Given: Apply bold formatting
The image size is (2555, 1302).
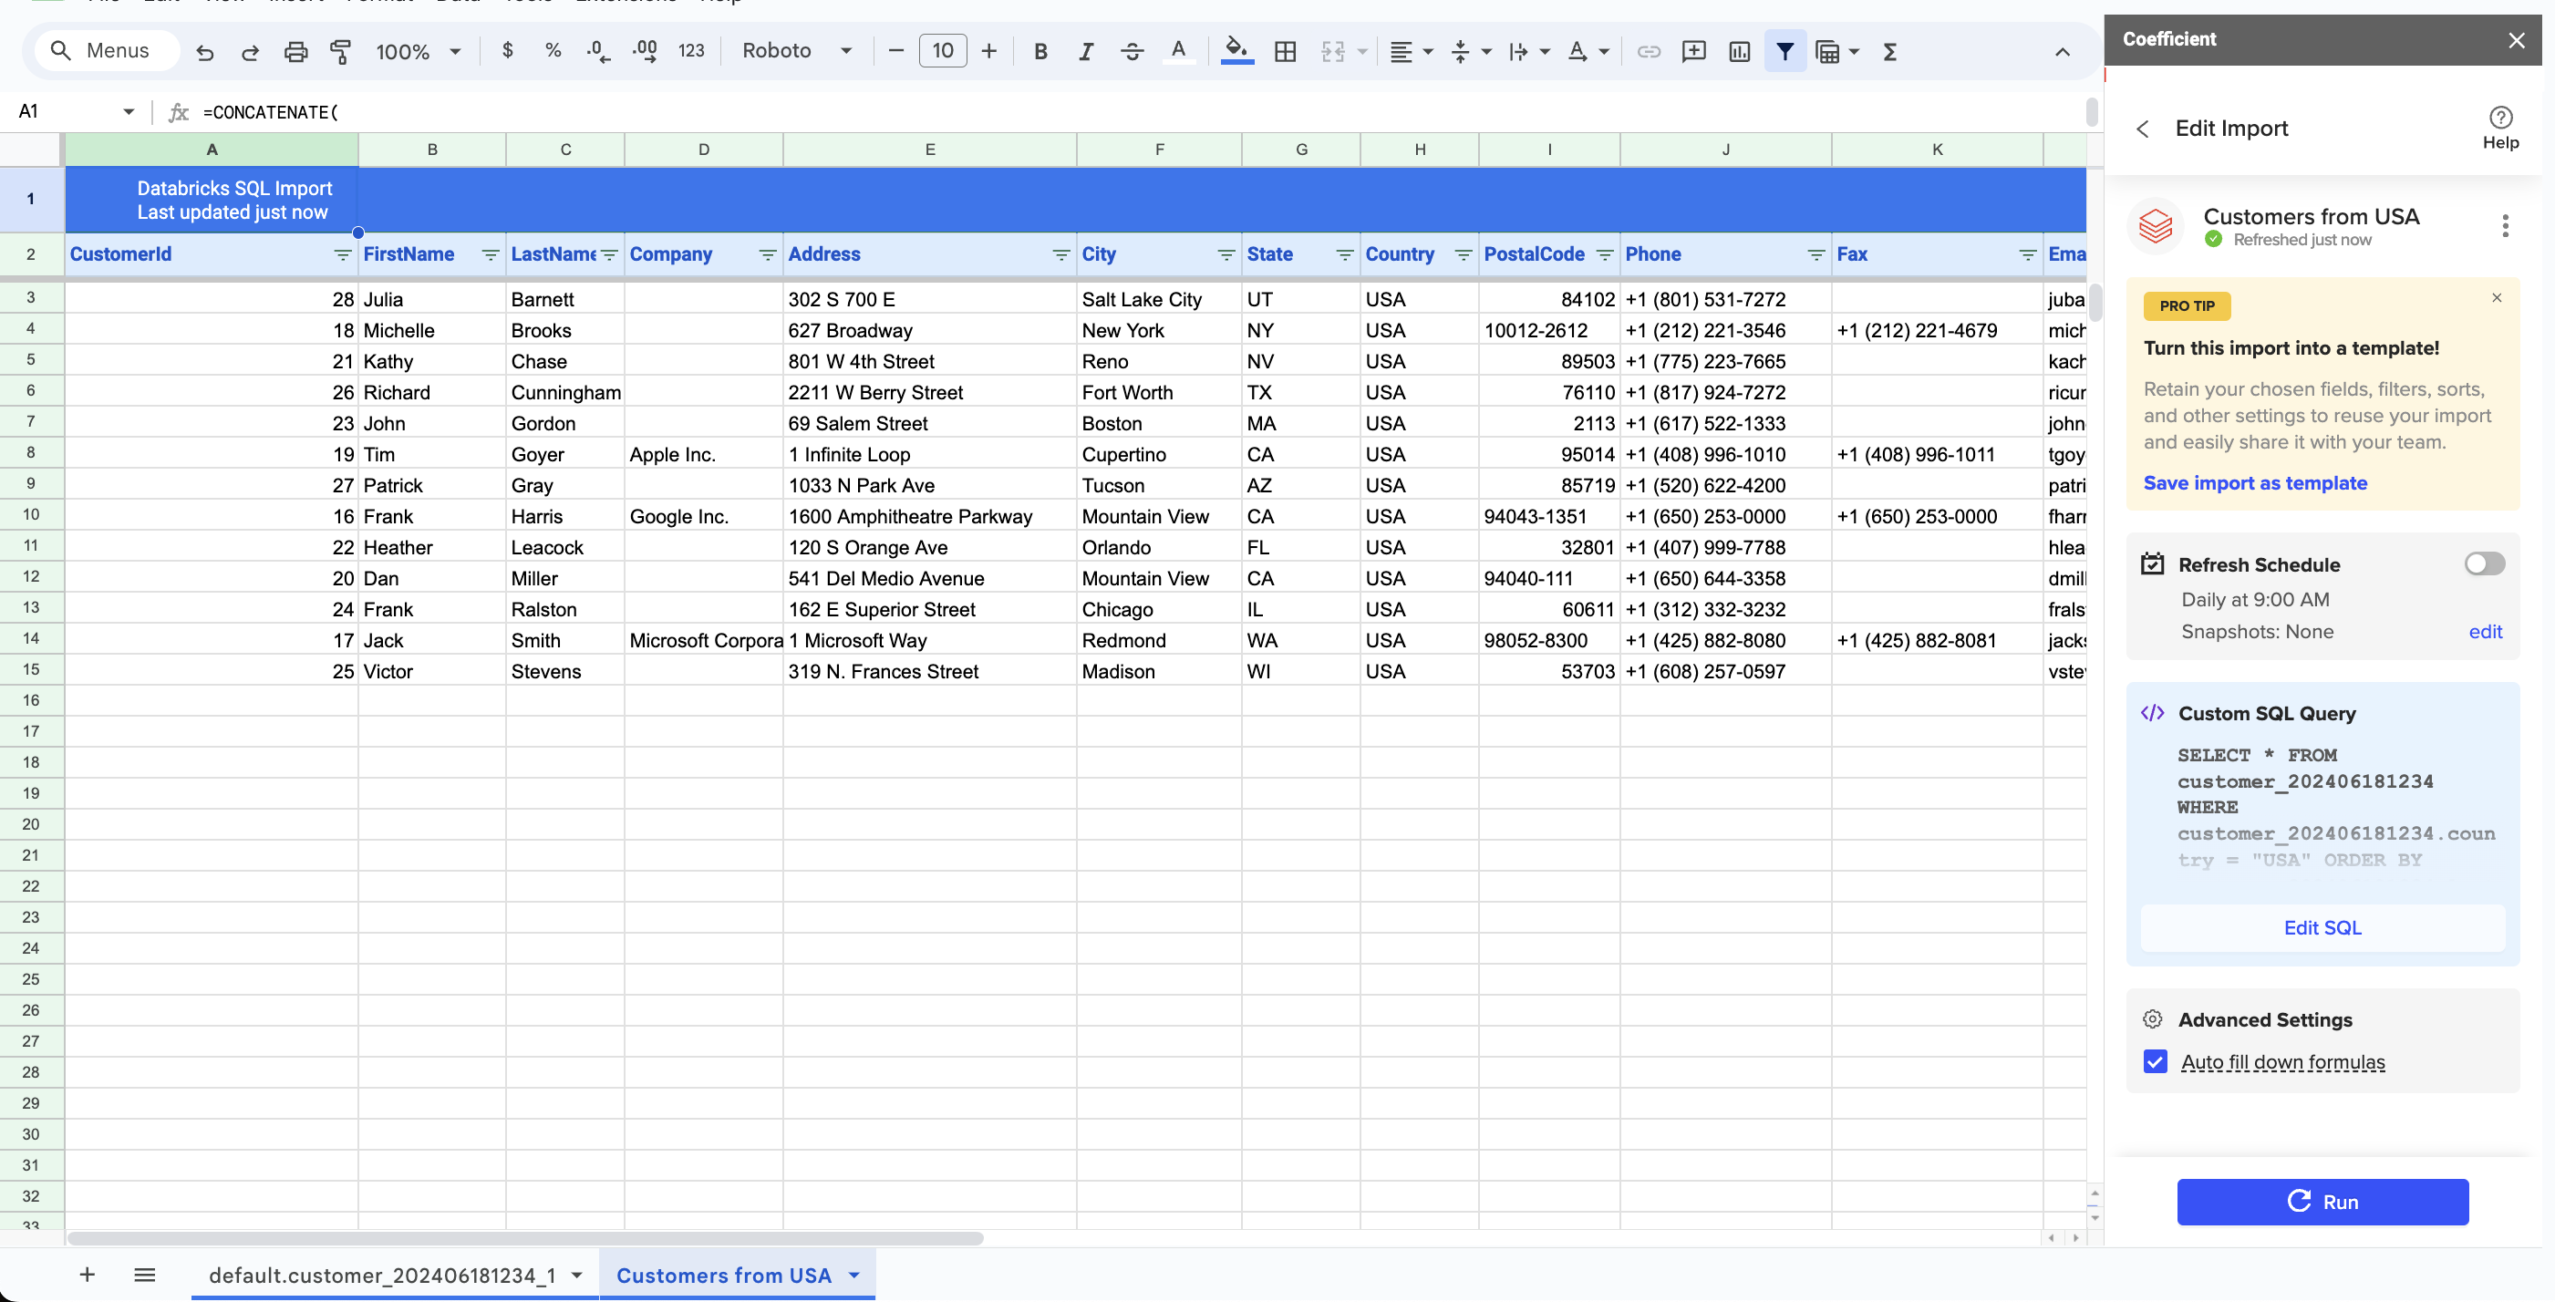Looking at the screenshot, I should point(1040,52).
